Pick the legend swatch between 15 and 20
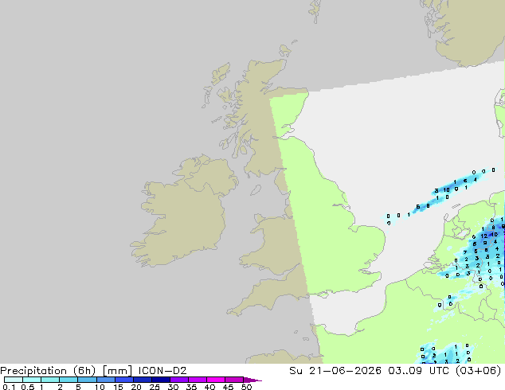 (x=124, y=380)
